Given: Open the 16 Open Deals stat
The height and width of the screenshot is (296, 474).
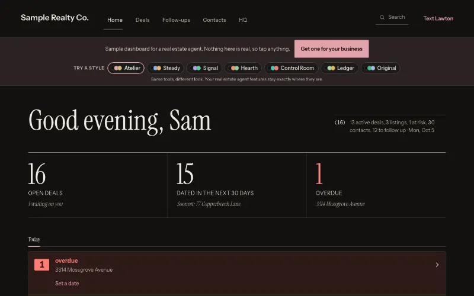Looking at the screenshot, I should tap(98, 185).
